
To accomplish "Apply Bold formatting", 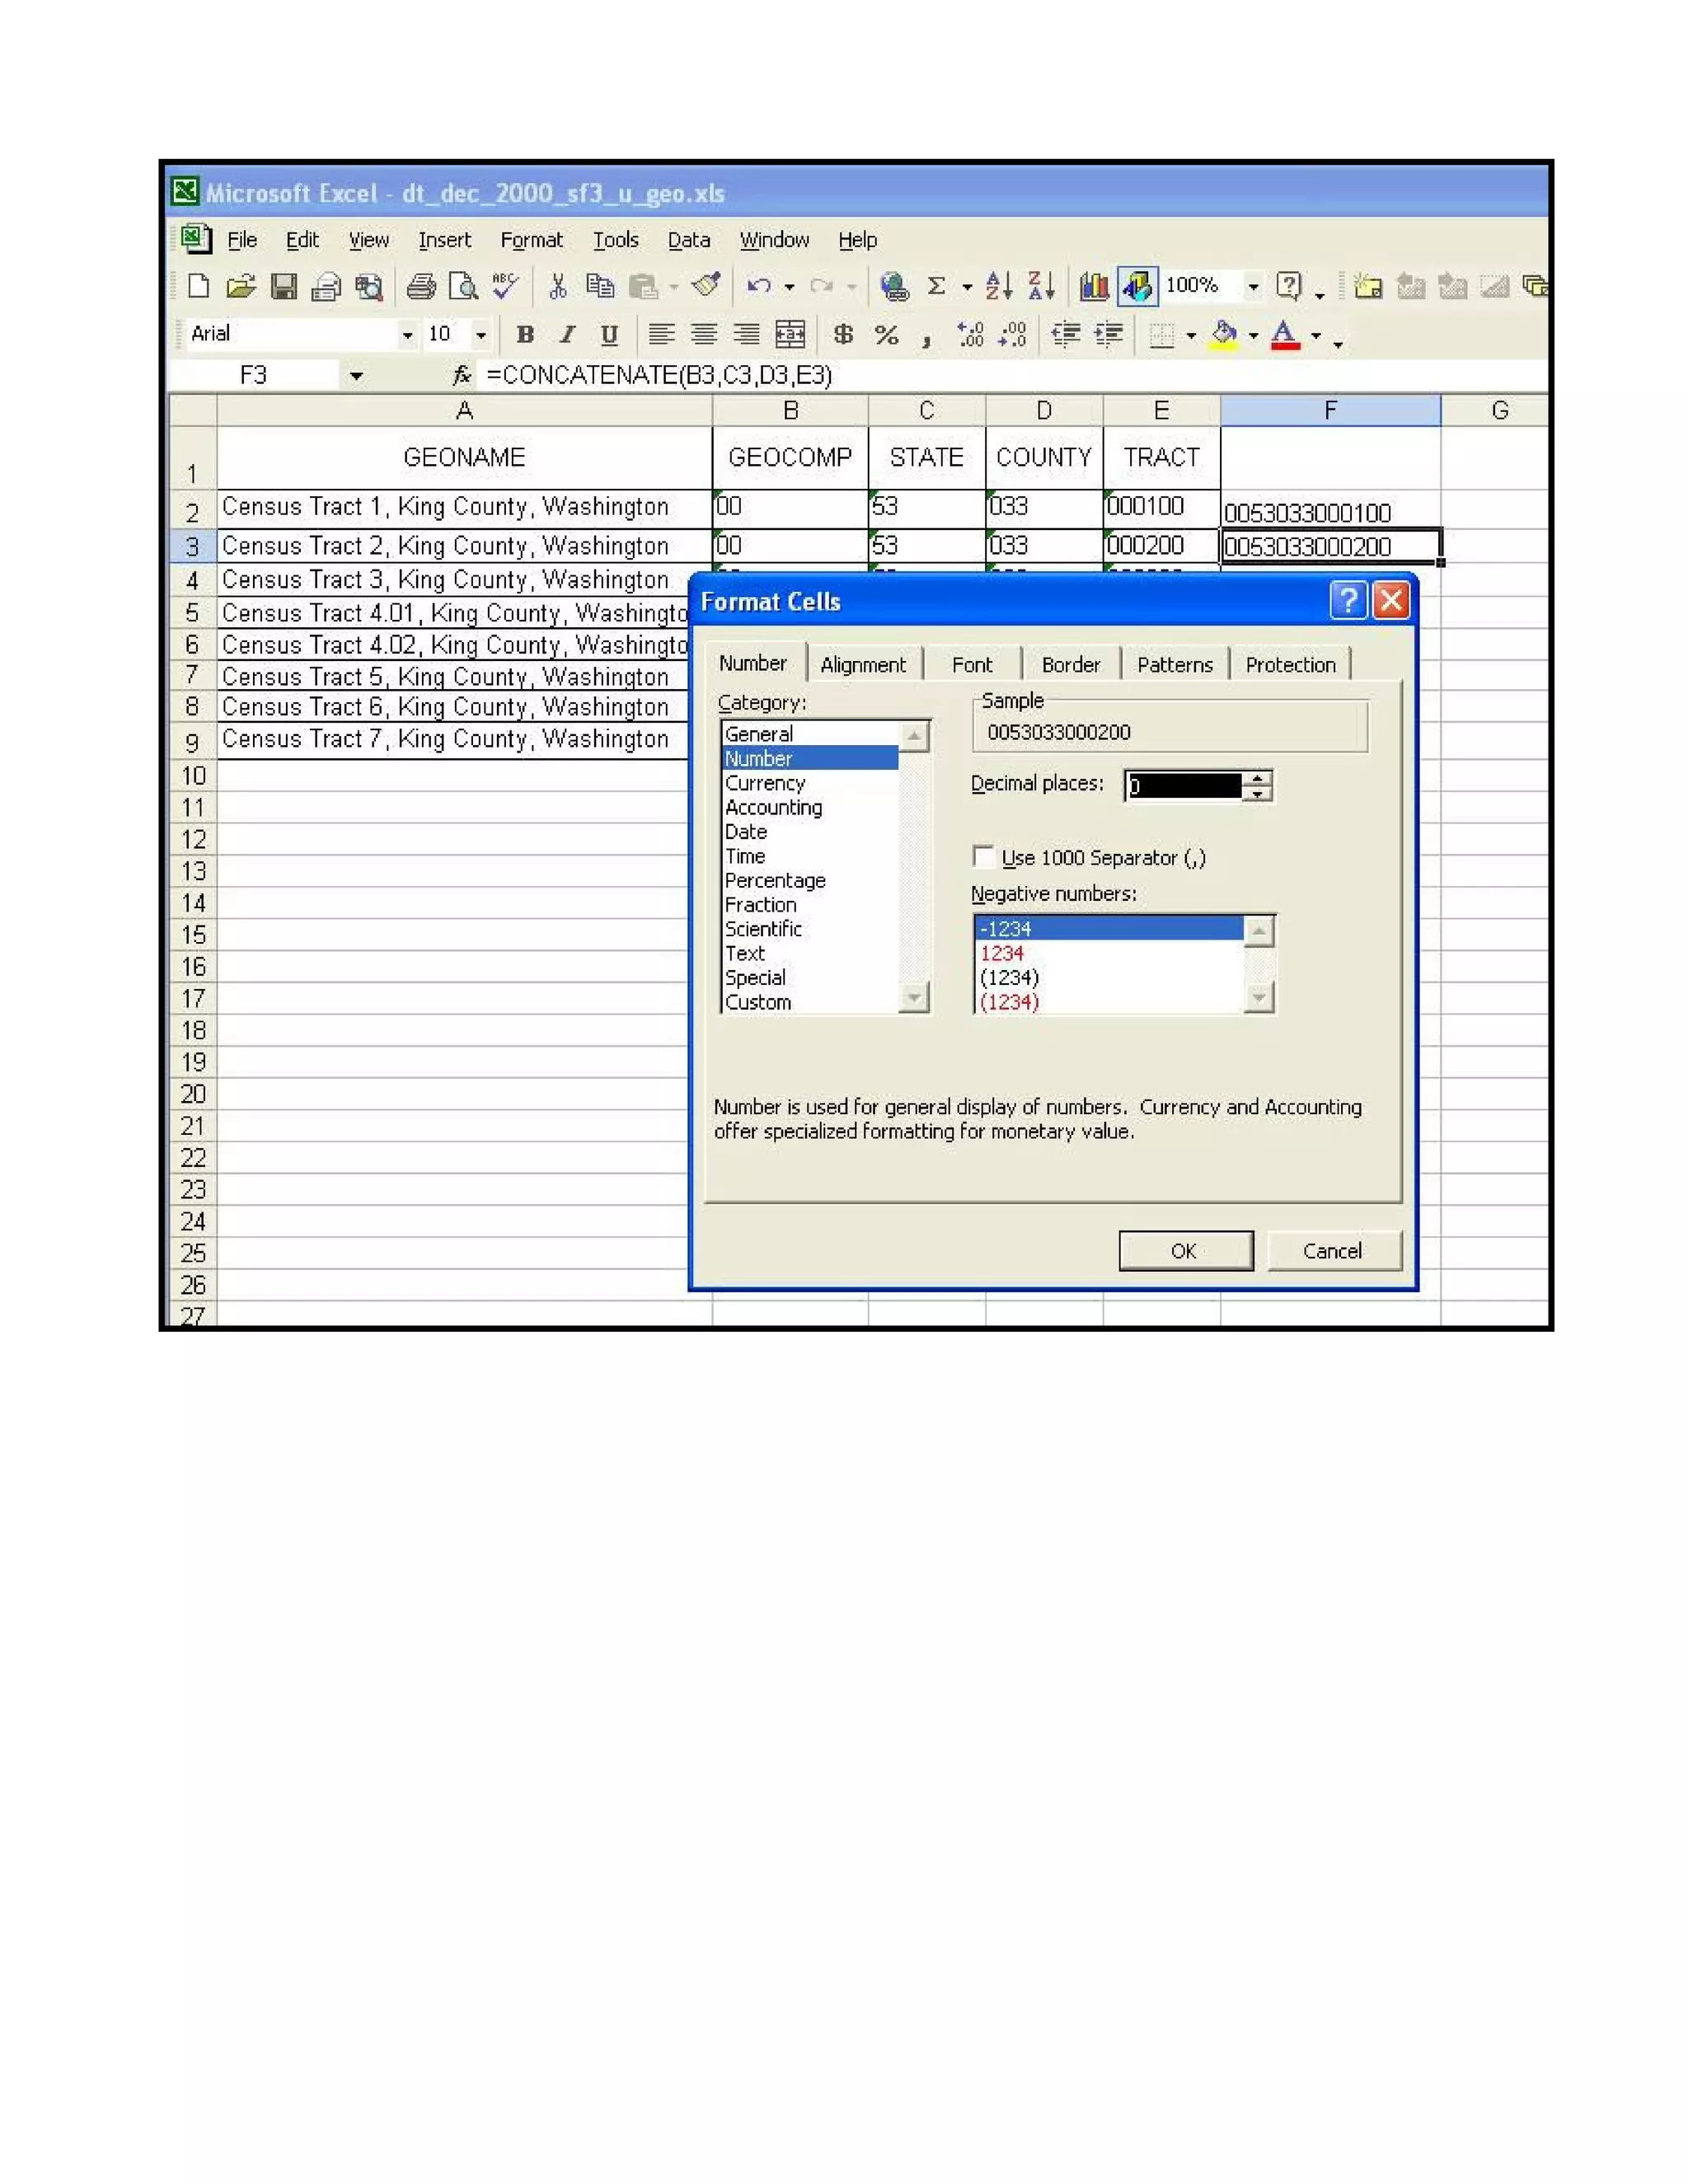I will [x=525, y=335].
